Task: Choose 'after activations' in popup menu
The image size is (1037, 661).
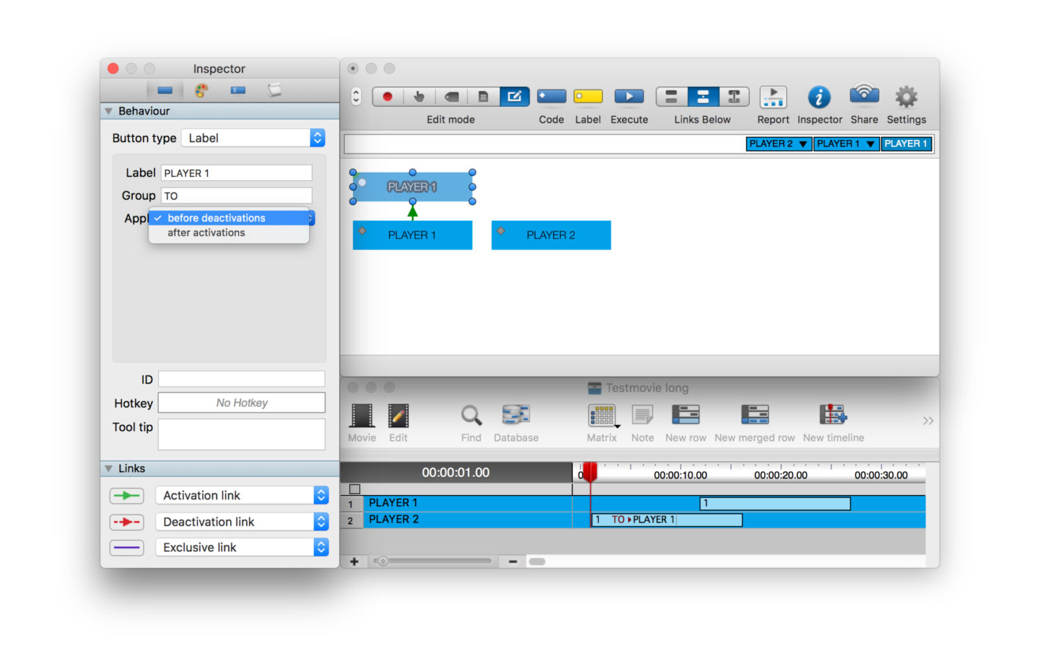Action: pyautogui.click(x=229, y=233)
